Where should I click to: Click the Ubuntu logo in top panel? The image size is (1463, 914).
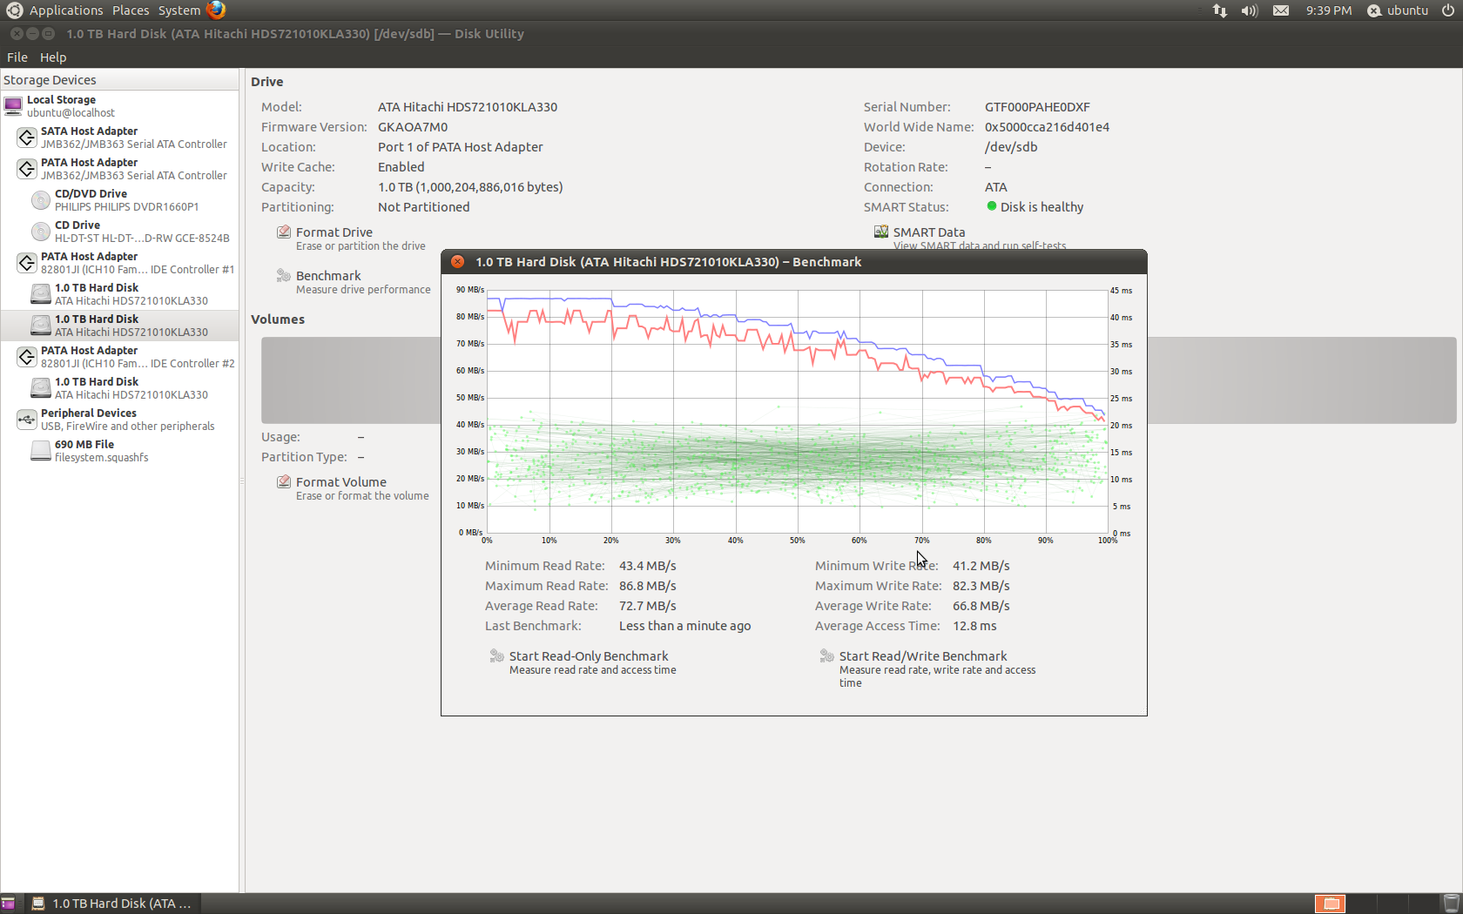pyautogui.click(x=14, y=10)
